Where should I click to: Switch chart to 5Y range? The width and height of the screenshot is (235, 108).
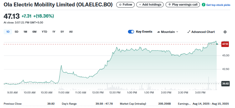click(62, 32)
